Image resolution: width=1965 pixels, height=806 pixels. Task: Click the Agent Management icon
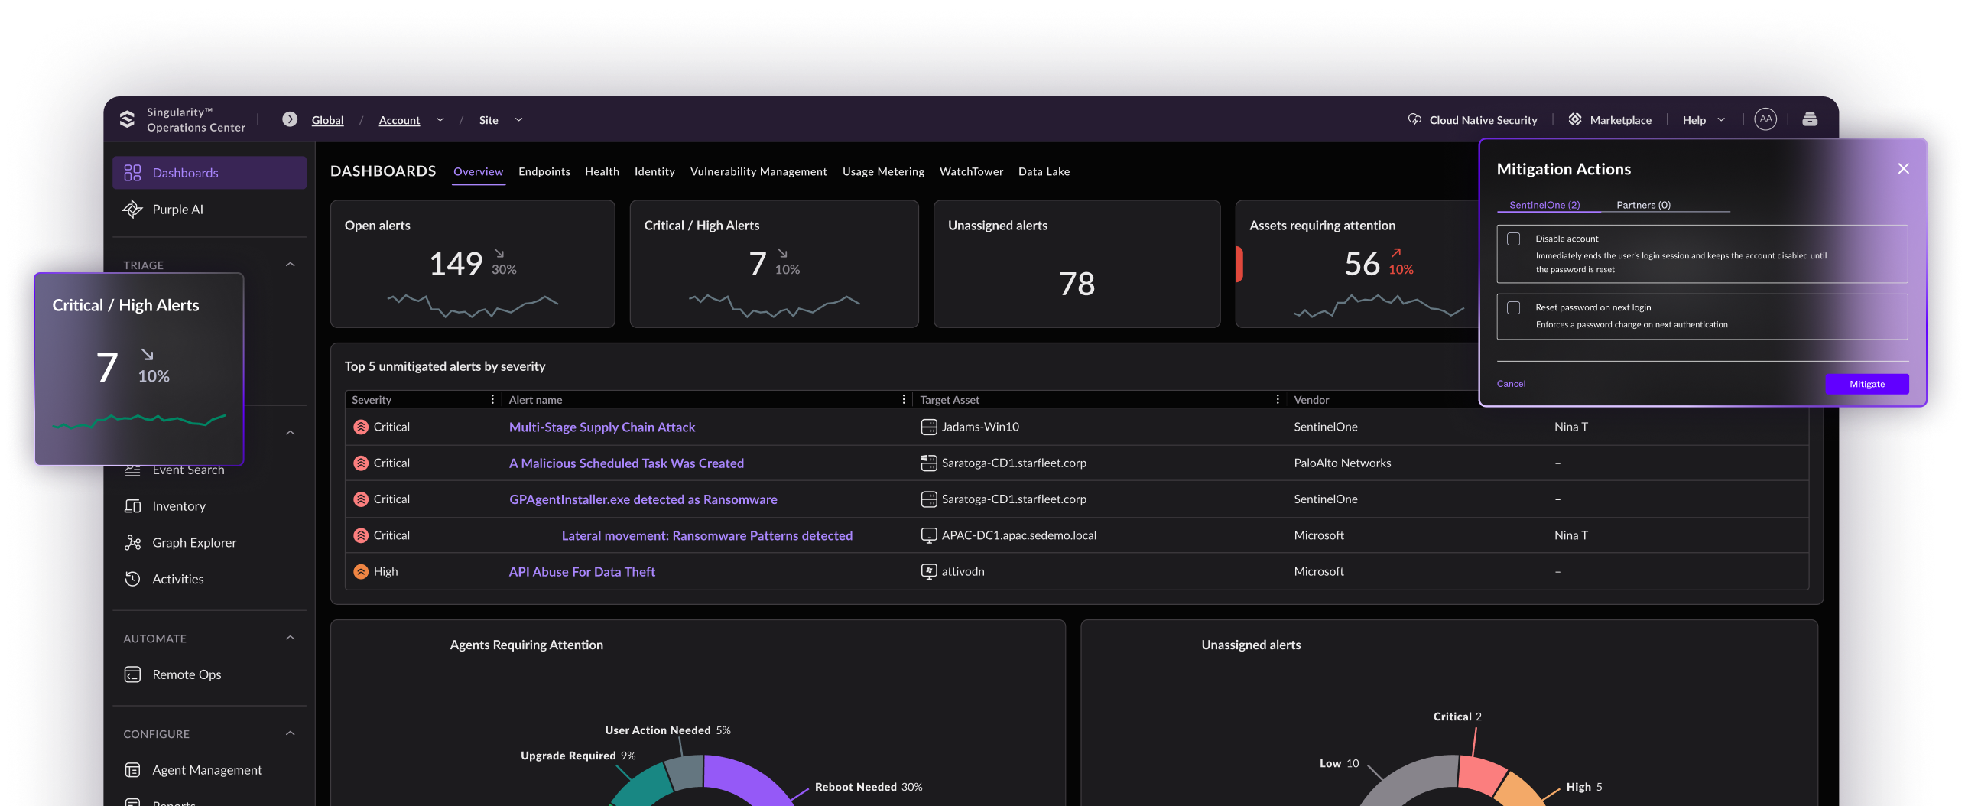pos(132,770)
